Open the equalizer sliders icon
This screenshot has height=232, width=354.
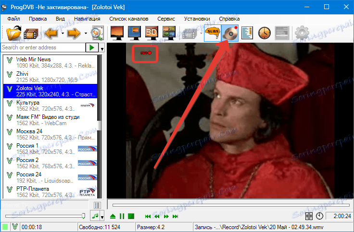coord(309,216)
